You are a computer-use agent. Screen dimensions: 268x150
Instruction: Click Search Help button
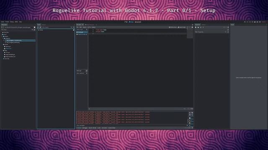(x=181, y=27)
